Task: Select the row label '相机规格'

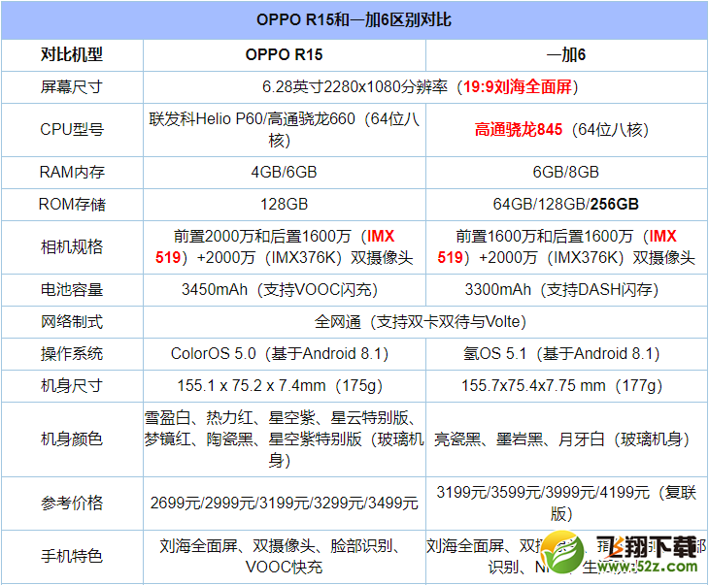Action: click(x=72, y=247)
